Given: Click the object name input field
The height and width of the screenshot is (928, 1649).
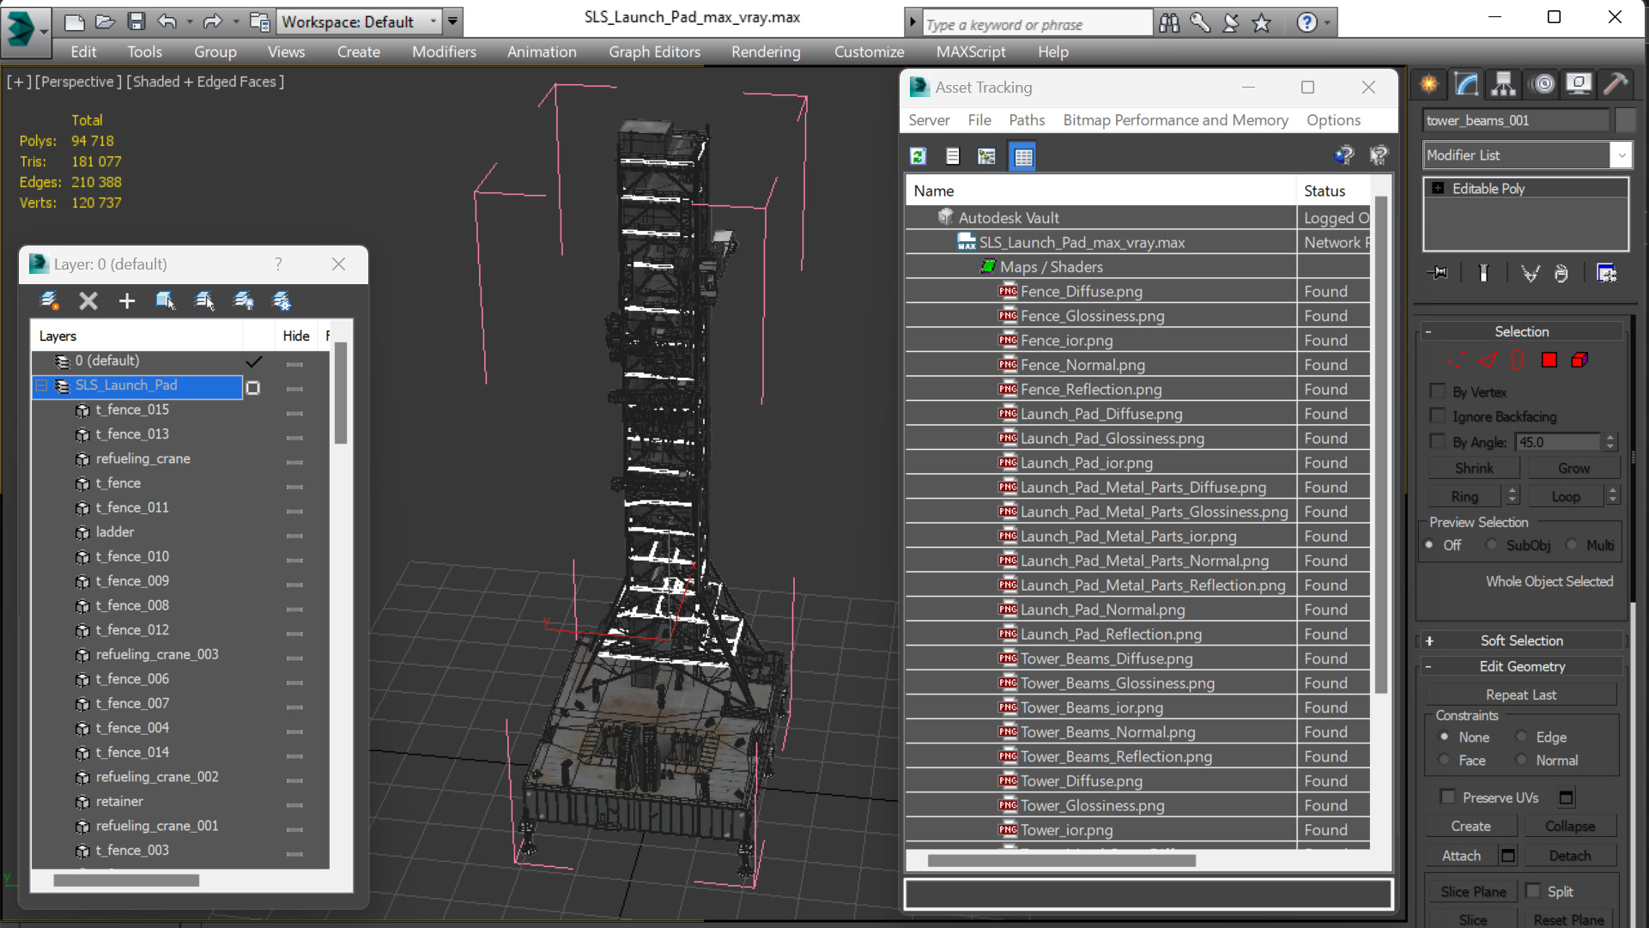Looking at the screenshot, I should pyautogui.click(x=1515, y=120).
